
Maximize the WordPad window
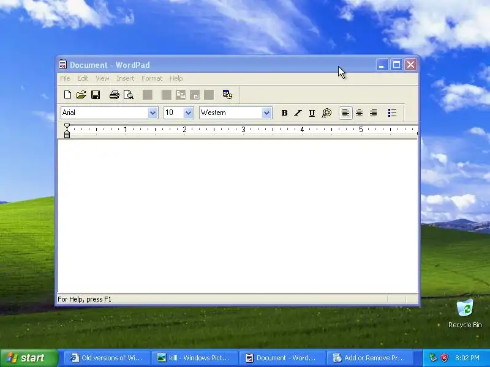click(396, 65)
